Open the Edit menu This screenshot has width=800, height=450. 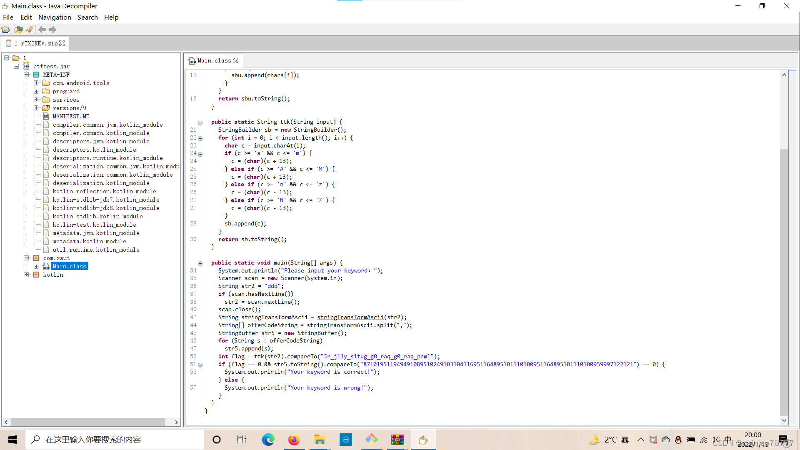pyautogui.click(x=26, y=17)
